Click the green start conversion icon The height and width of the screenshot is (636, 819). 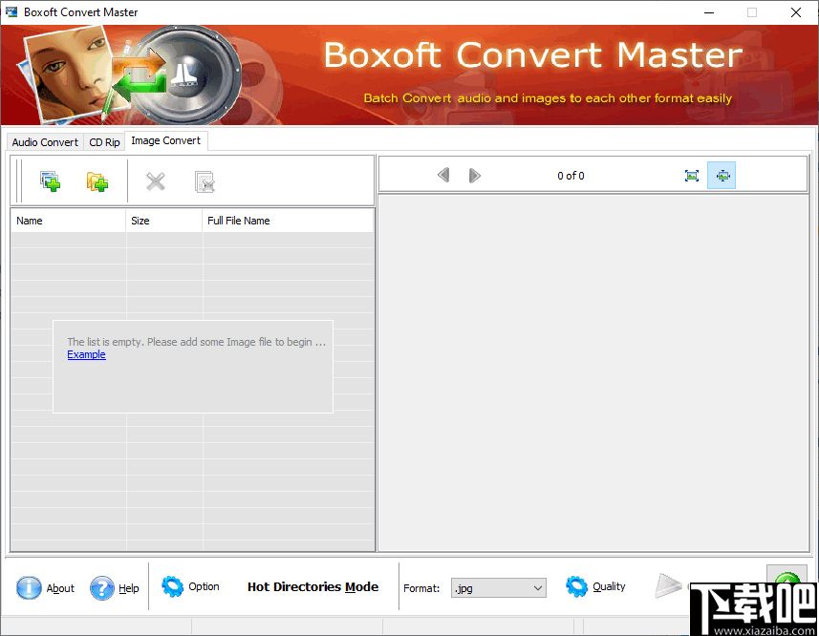point(787,581)
